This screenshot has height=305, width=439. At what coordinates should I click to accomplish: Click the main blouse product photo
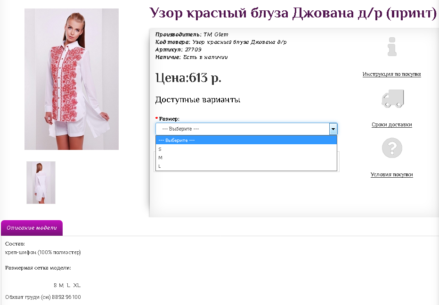(x=72, y=79)
